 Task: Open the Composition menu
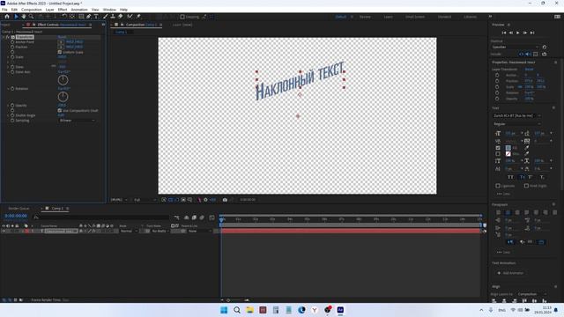point(32,10)
